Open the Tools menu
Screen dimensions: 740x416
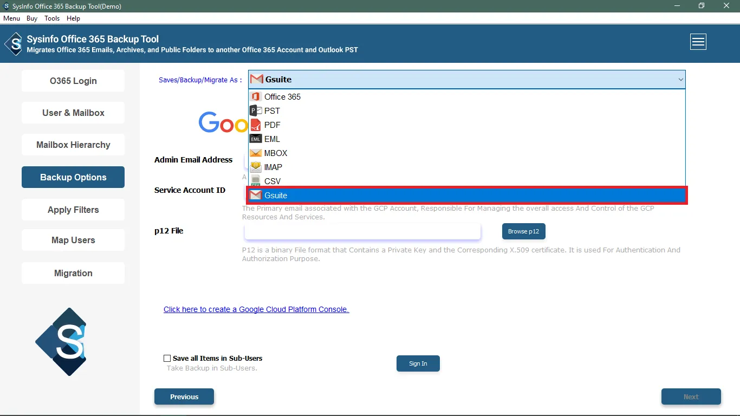(52, 18)
